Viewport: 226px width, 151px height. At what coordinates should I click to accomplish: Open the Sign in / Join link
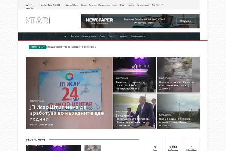tap(71, 5)
